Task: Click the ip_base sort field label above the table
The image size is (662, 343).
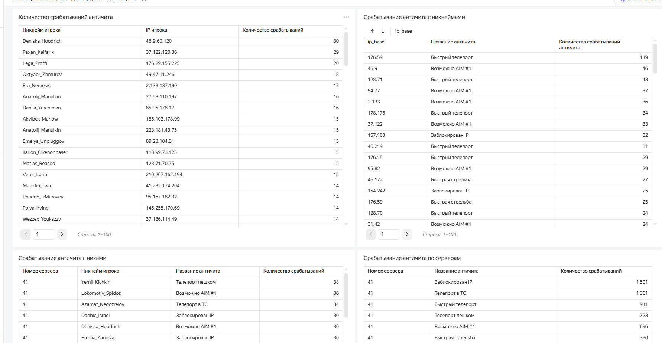Action: pos(403,31)
